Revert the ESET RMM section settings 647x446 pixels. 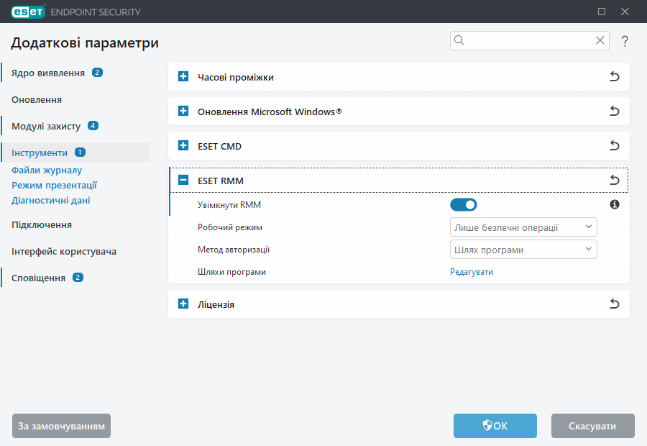coord(615,180)
